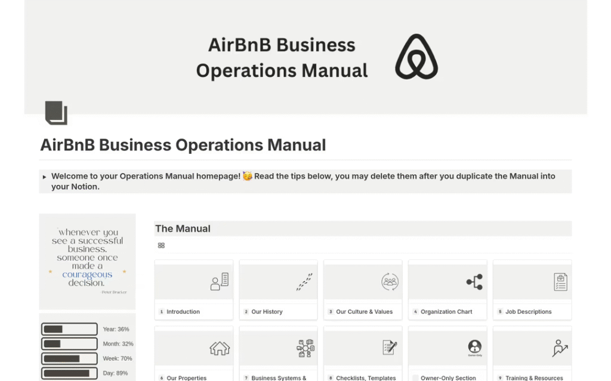Open the Training & Resources page title

(534, 378)
